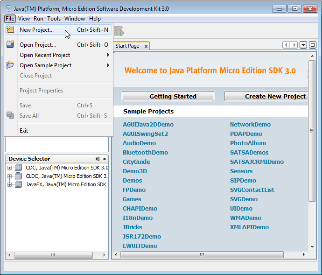Image resolution: width=322 pixels, height=275 pixels.
Task: Open the AGUIJava2DDemo sample project
Action: tap(148, 124)
